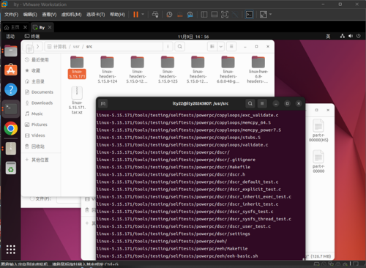The image size is (366, 268).
Task: Open Ubuntu Software from the dock
Action: tap(11, 70)
